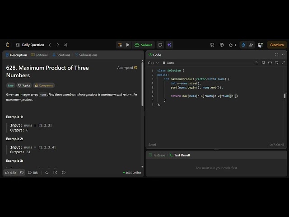Open the streak flame counter showing 3
The image size is (289, 217).
pos(232,45)
